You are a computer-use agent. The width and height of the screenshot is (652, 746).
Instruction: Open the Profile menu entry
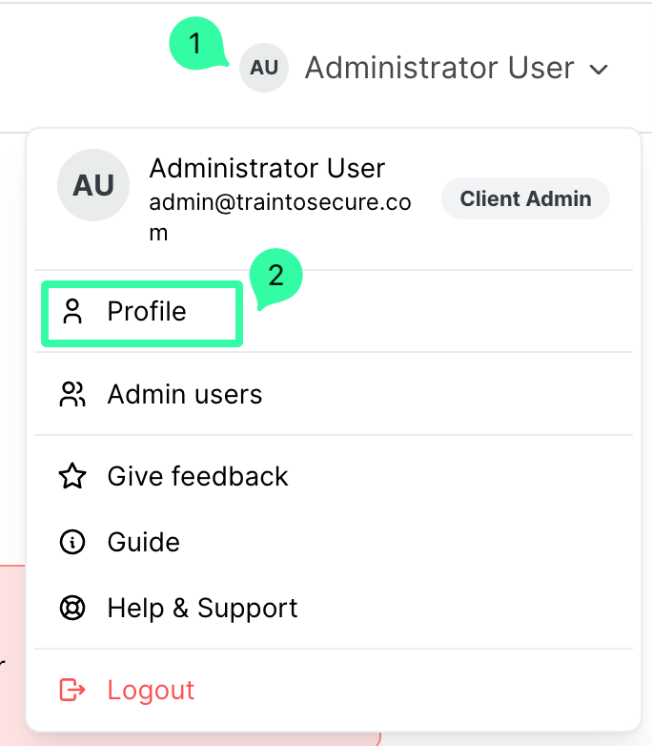(147, 312)
